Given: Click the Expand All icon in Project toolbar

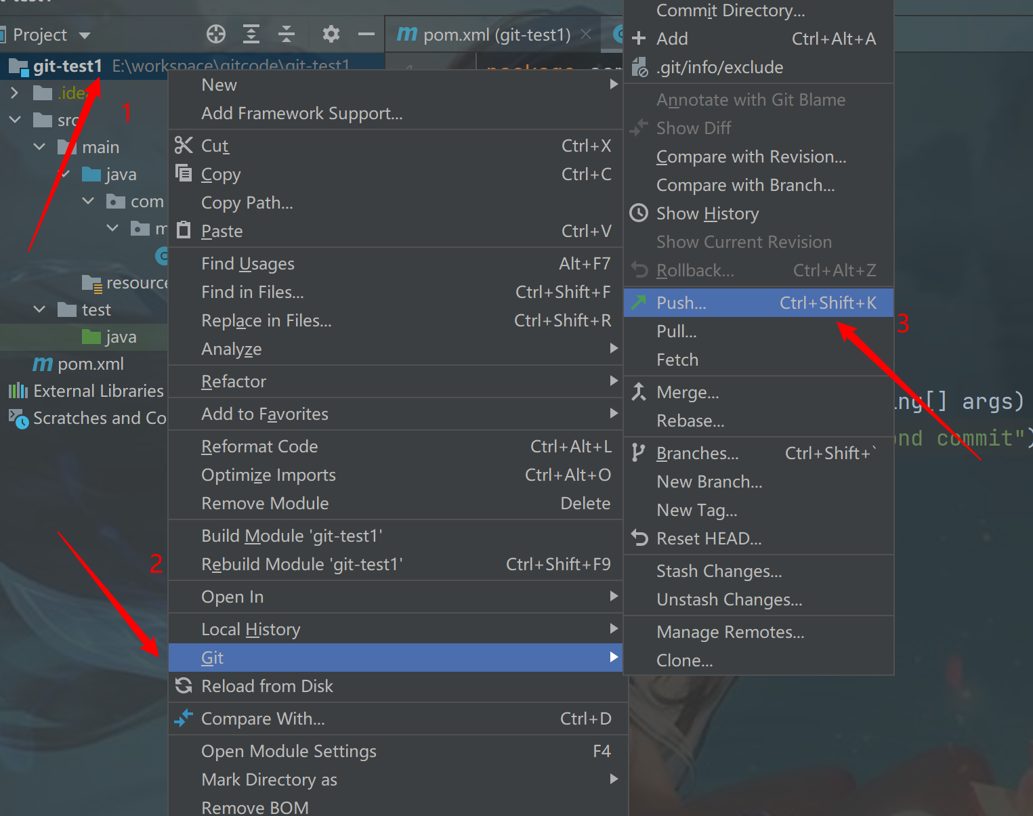Looking at the screenshot, I should (251, 34).
